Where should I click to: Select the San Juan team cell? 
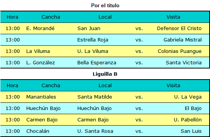click(89, 29)
